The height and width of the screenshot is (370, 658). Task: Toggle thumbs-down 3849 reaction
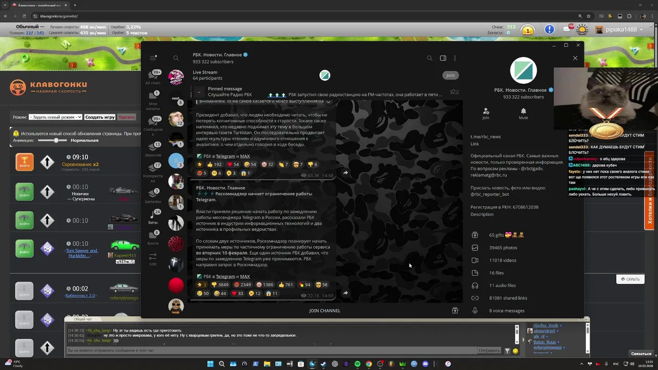pyautogui.click(x=220, y=285)
